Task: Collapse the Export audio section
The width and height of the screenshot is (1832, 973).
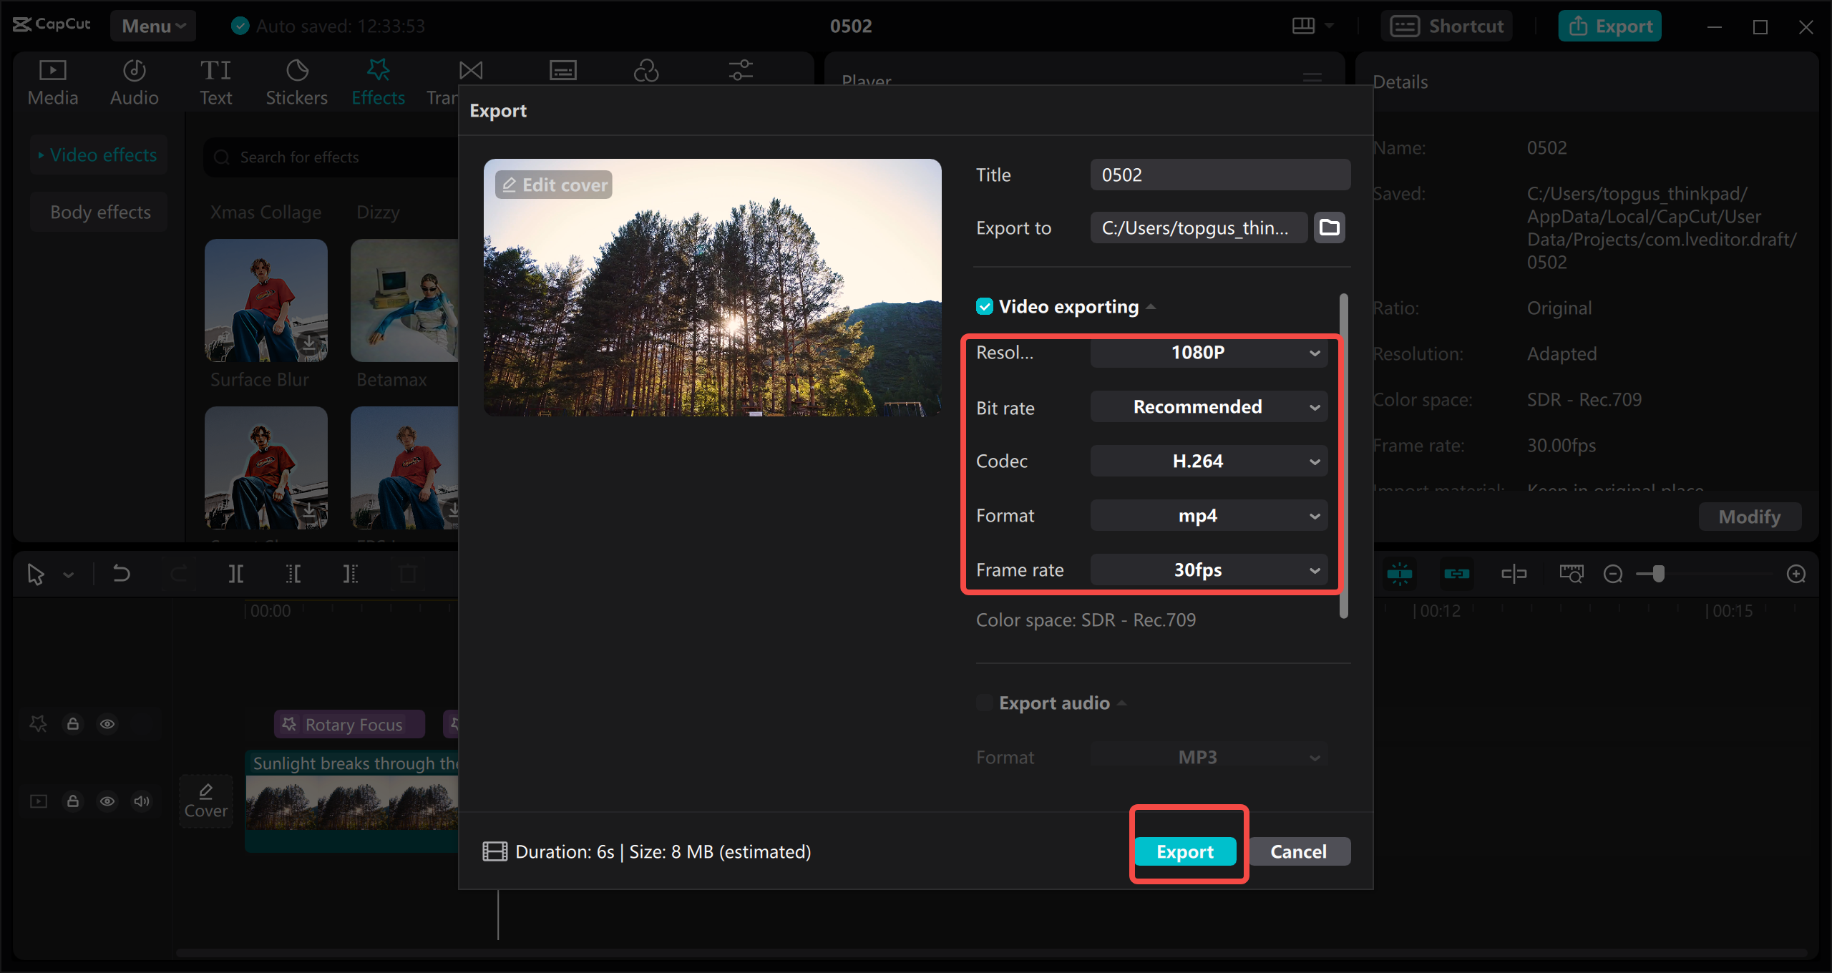Action: [x=1121, y=703]
